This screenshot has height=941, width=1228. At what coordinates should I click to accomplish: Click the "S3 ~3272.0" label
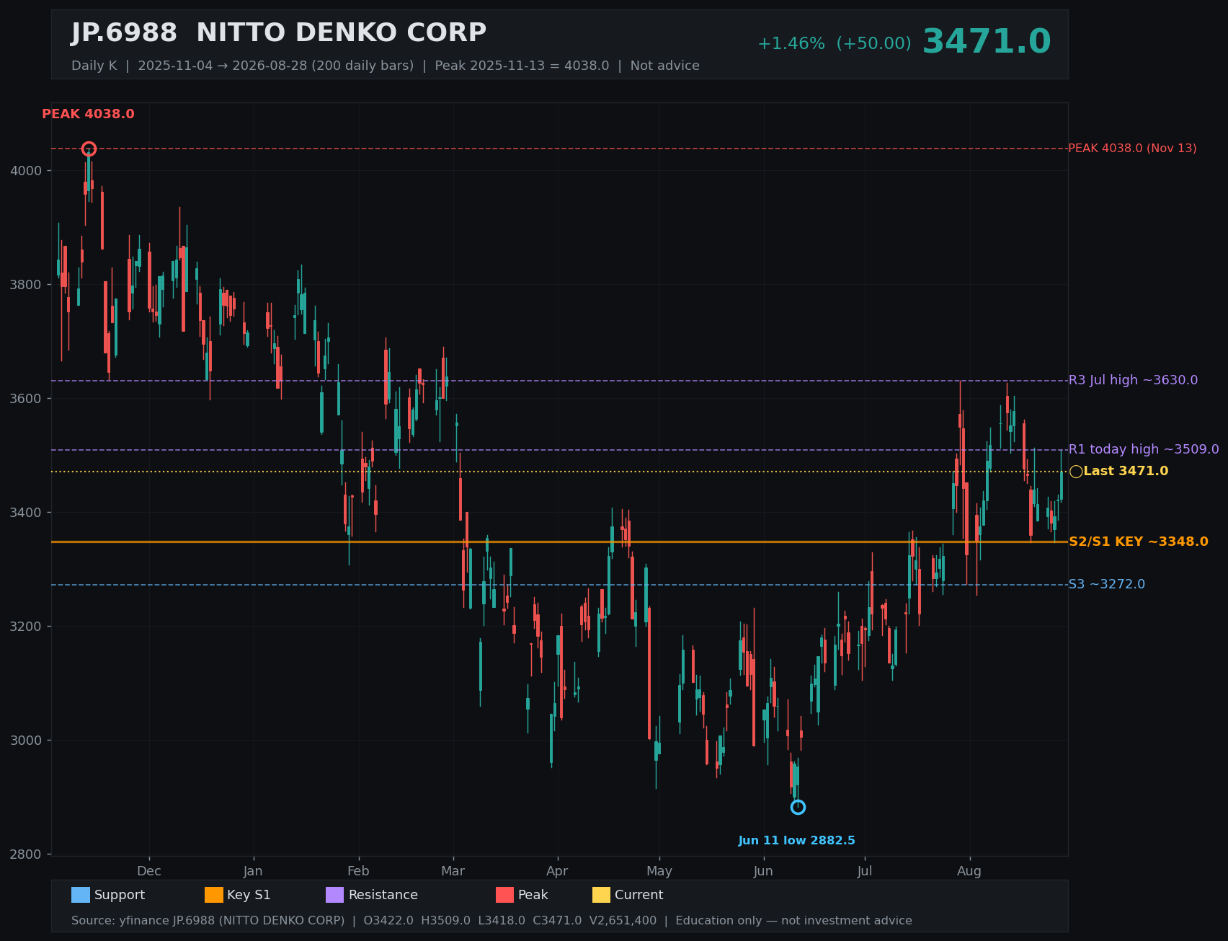click(1106, 584)
